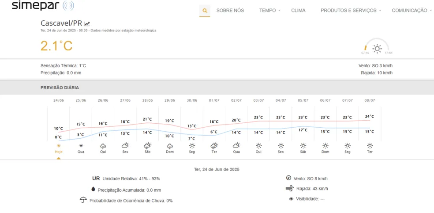Click the Simepar logo
434x213 pixels.
click(x=43, y=6)
